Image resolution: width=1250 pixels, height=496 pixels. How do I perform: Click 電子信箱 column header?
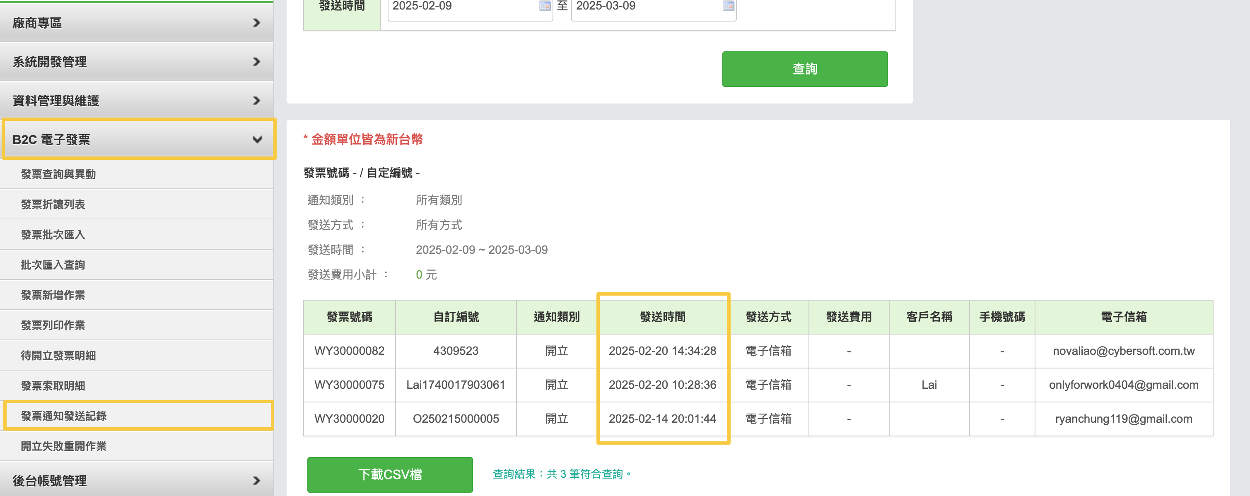point(1123,317)
